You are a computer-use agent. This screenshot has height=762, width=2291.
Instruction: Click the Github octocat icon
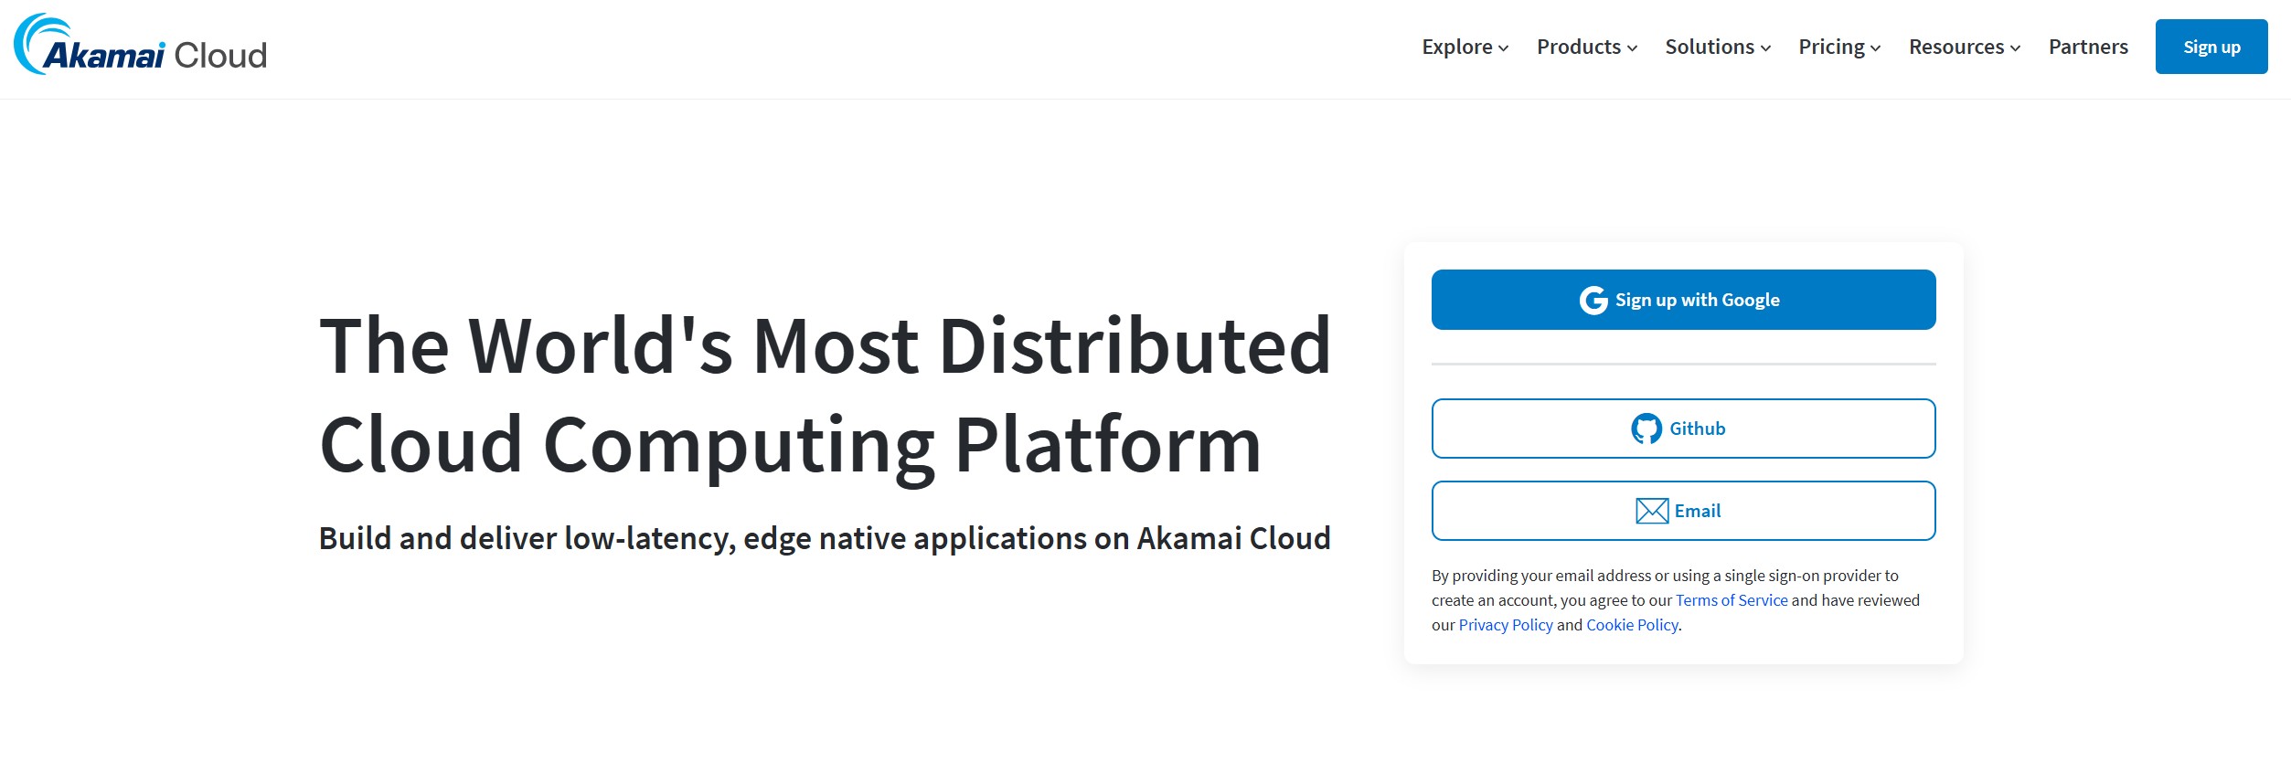1646,429
